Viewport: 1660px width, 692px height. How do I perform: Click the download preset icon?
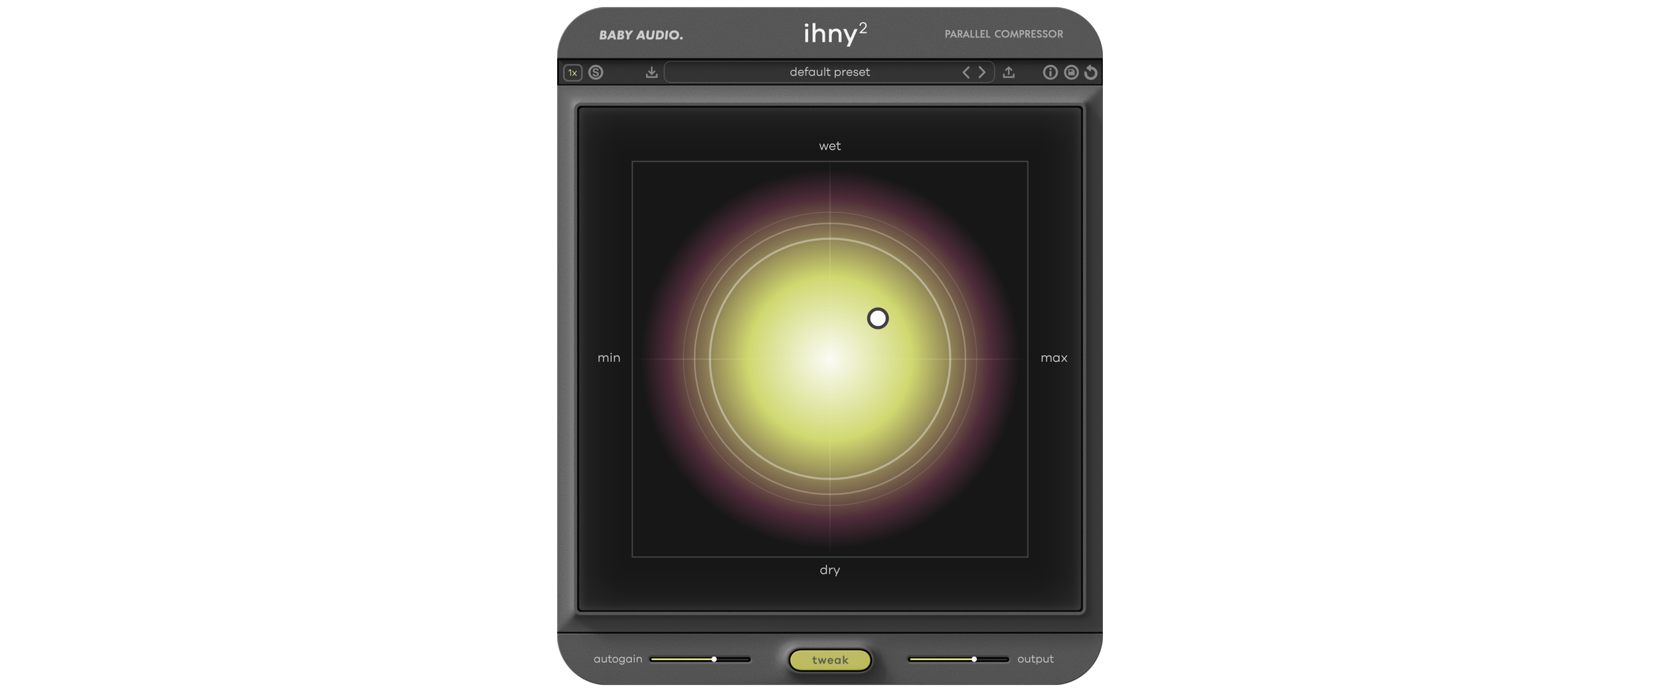(x=651, y=72)
